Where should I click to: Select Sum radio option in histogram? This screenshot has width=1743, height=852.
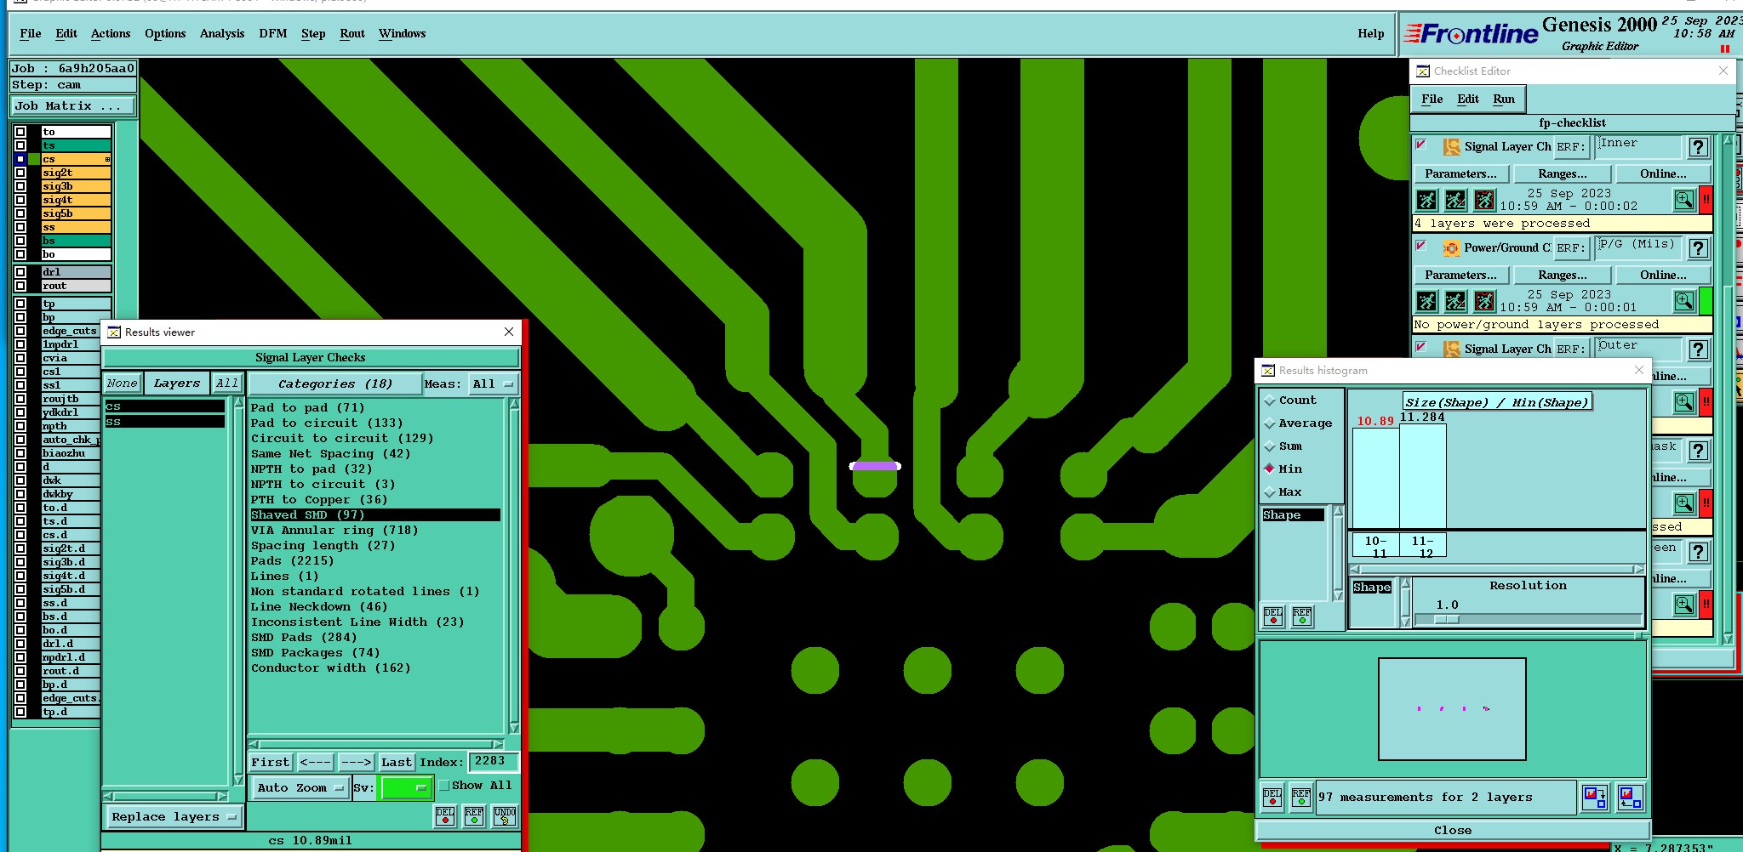point(1270,446)
